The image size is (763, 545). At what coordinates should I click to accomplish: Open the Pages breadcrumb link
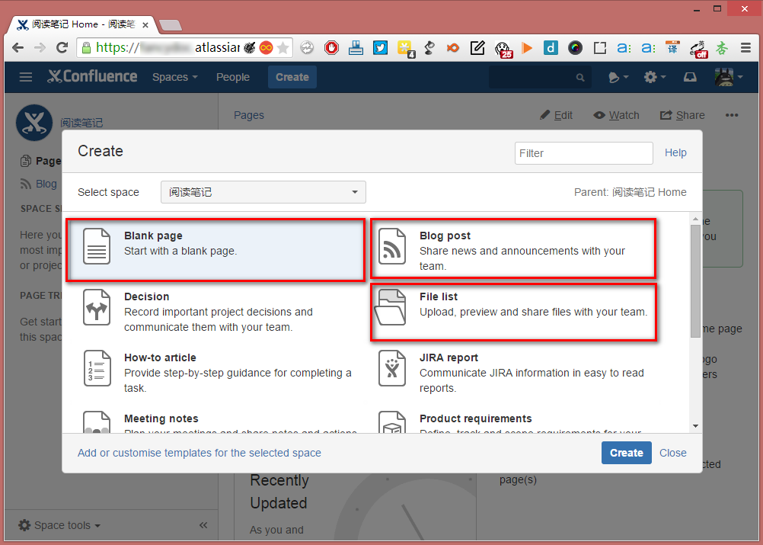coord(249,115)
